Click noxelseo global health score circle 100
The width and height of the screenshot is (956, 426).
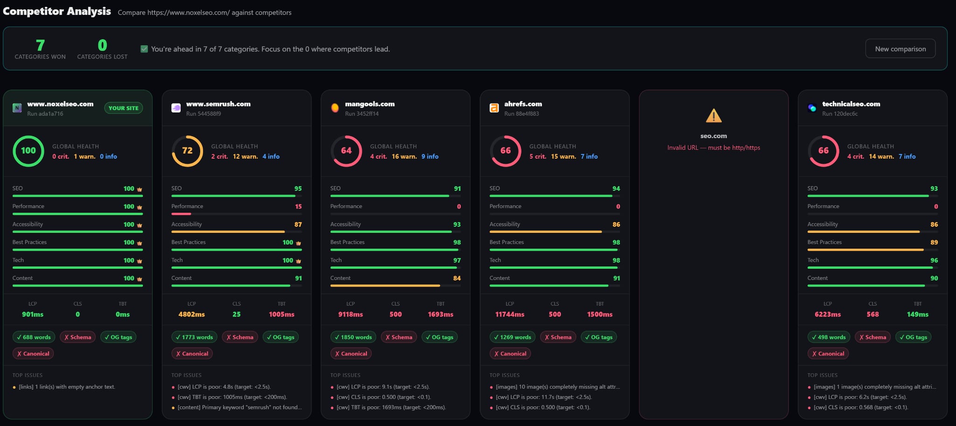click(x=28, y=151)
